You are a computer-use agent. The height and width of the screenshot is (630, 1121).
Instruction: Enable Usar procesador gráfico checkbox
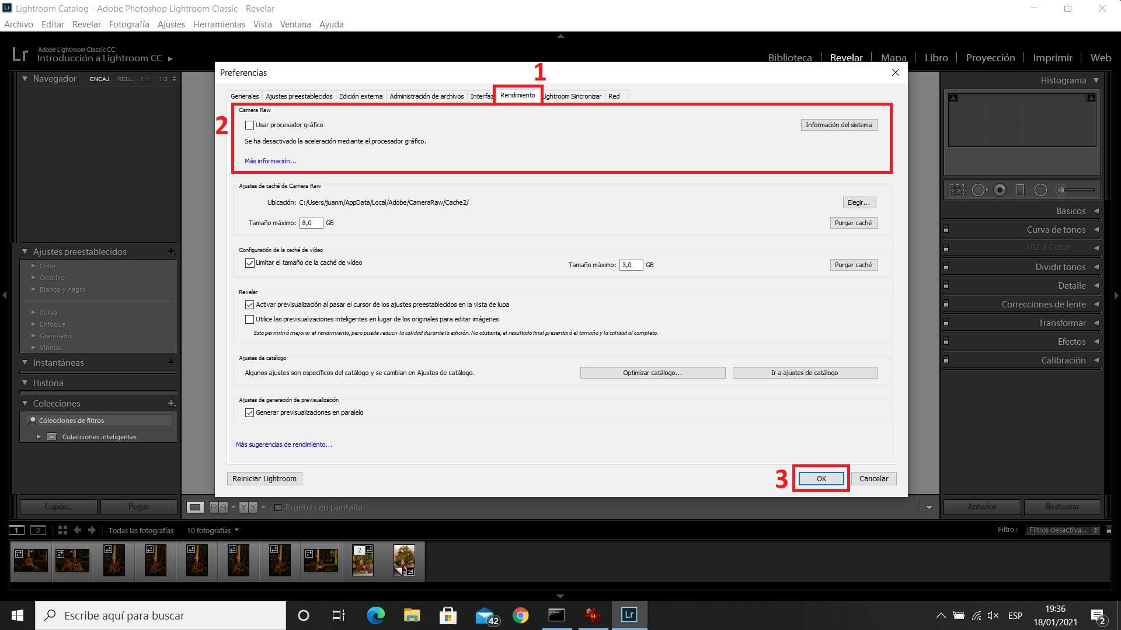250,125
